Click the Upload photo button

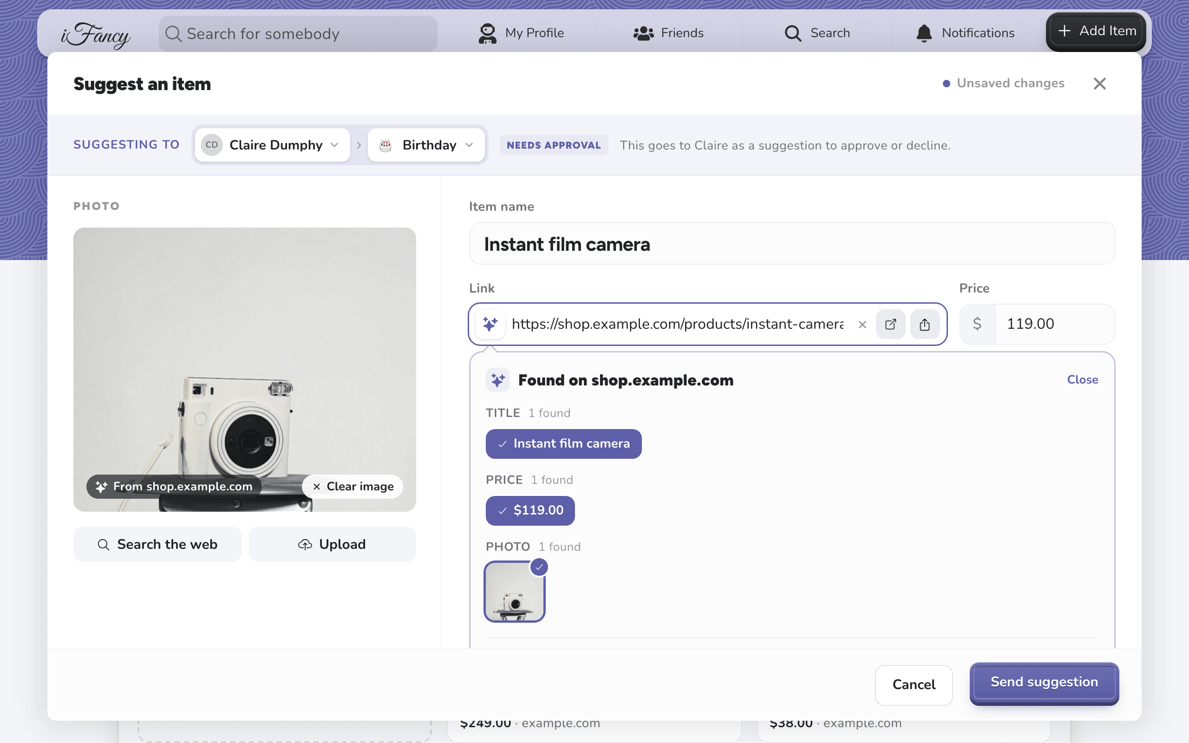pyautogui.click(x=332, y=544)
